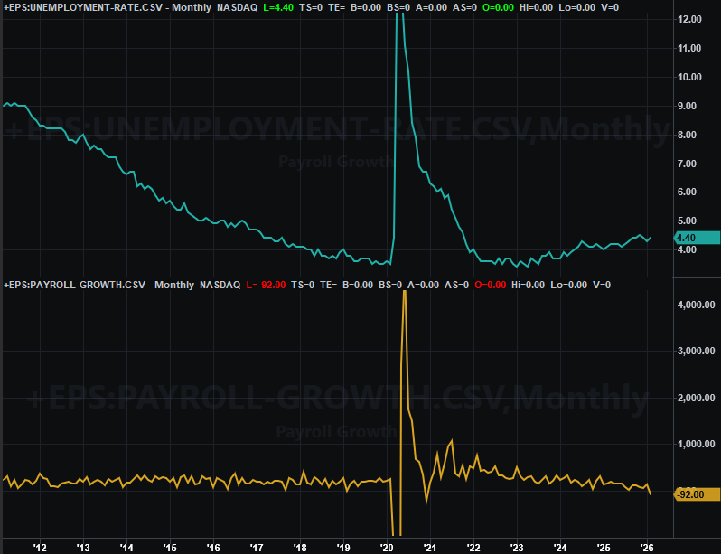
Task: Click the Payroll Growth watermark in the upper chart
Action: click(335, 162)
